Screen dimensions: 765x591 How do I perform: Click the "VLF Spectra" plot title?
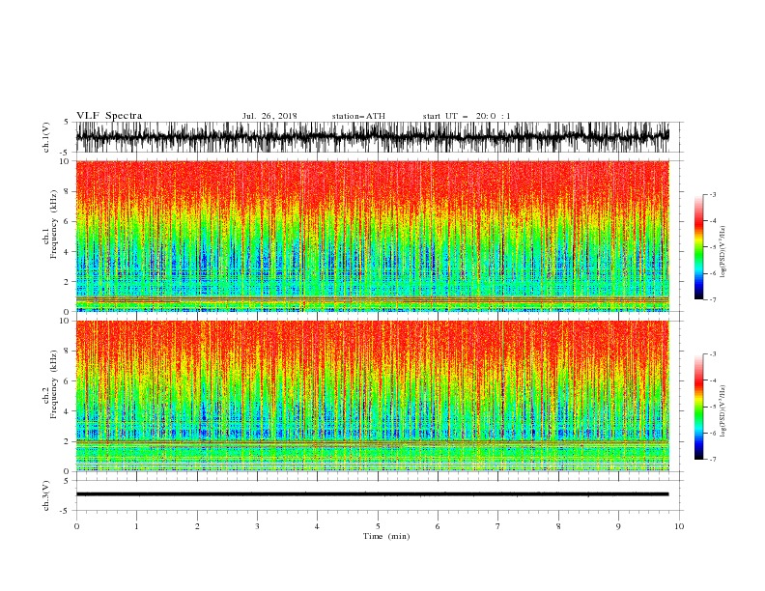(x=109, y=116)
